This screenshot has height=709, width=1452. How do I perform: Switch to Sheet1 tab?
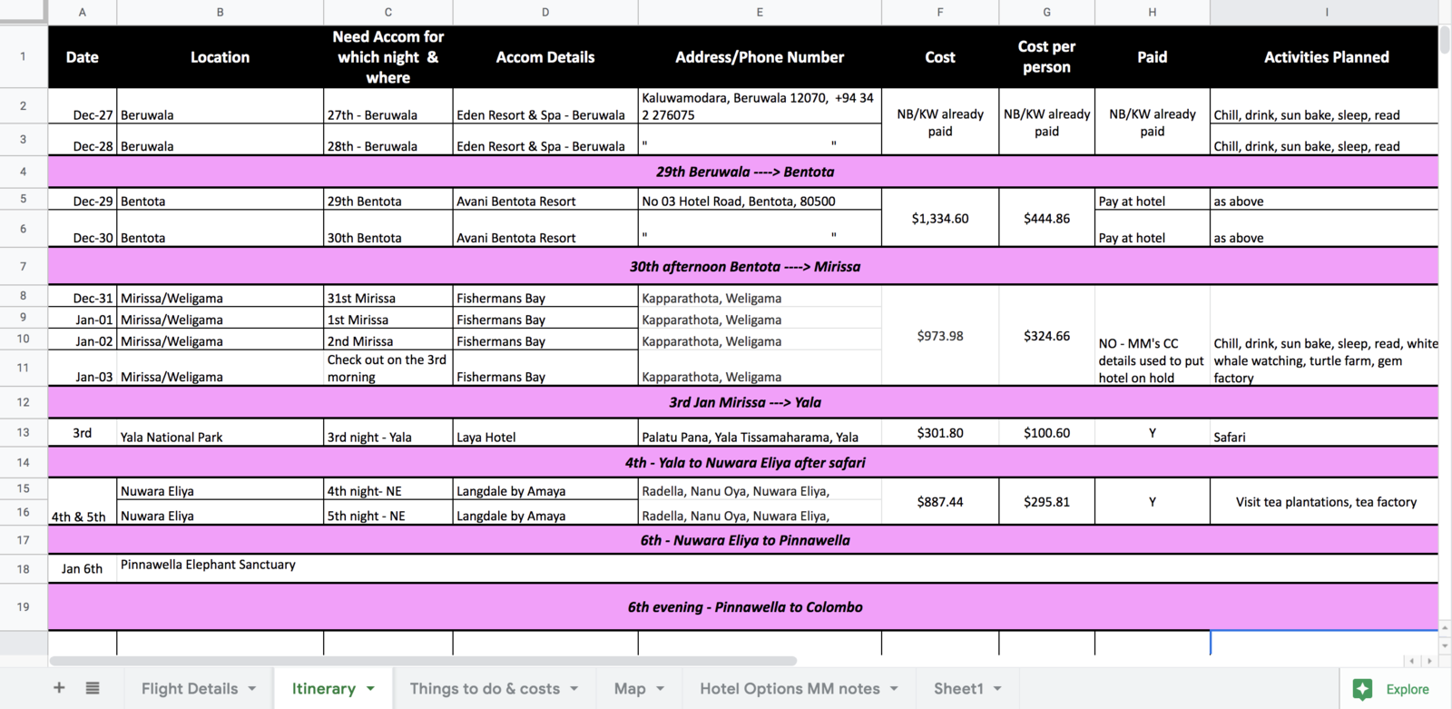point(958,689)
